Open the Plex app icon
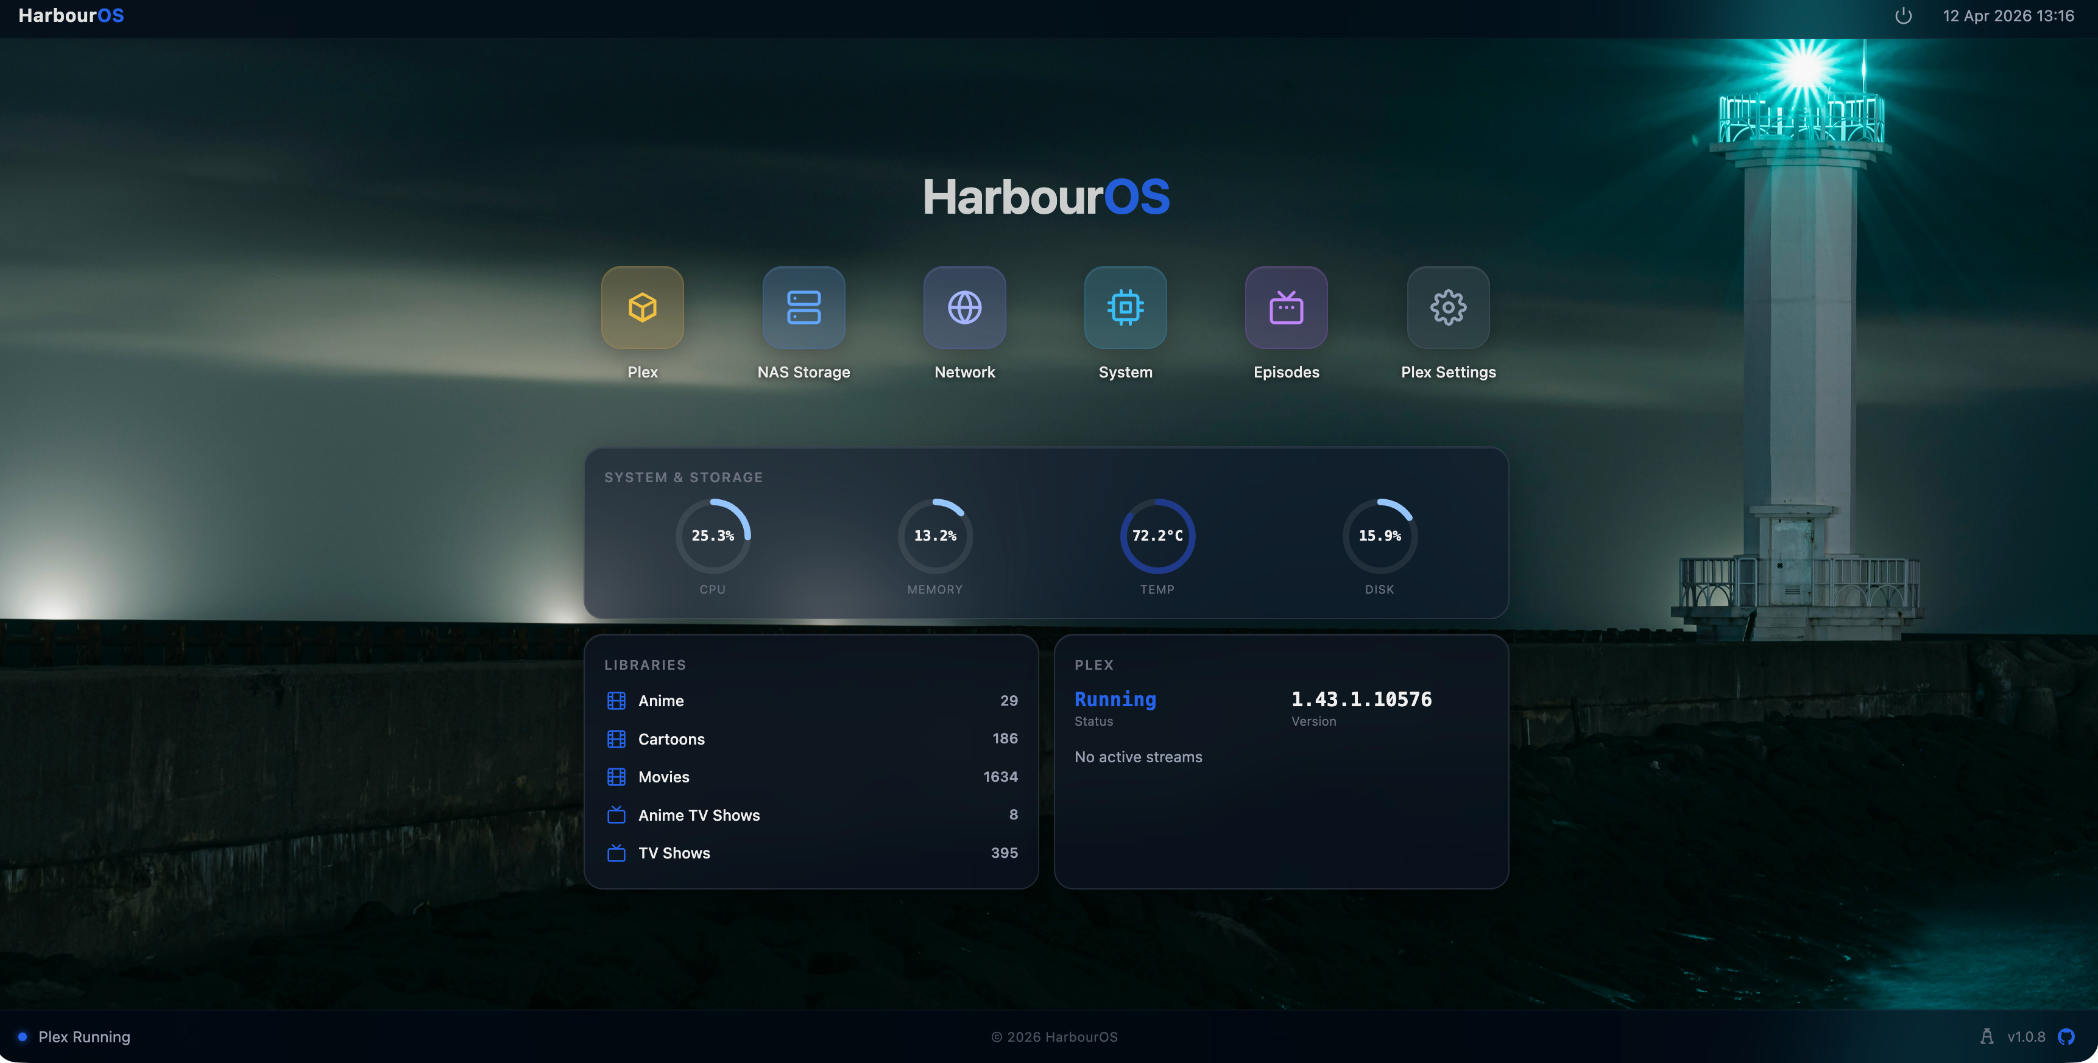The width and height of the screenshot is (2098, 1063). (642, 307)
